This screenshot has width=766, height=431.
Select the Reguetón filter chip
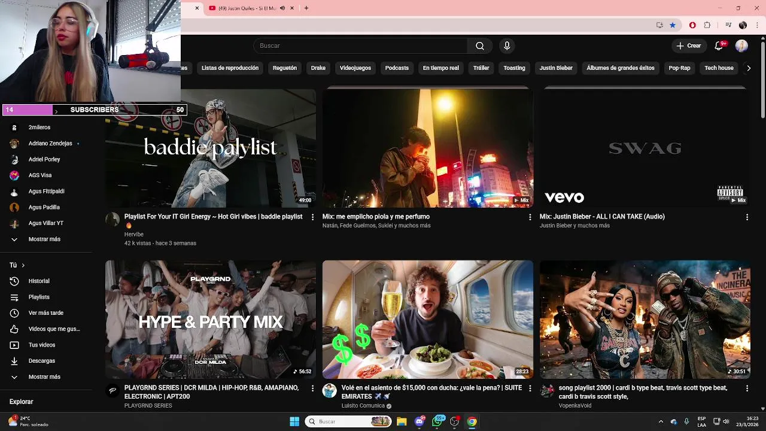point(285,68)
